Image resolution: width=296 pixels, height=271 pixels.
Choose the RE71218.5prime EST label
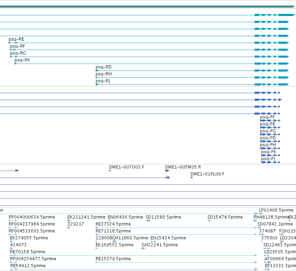pos(113,231)
